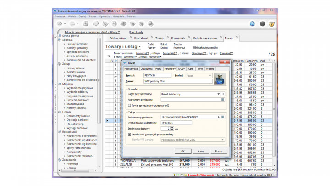Click the Biblioteka dokumentów link
Viewport: 330px width, 186px height.
(205, 47)
